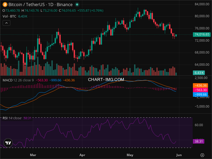Click the orange Bitcoin logo icon

5,5
